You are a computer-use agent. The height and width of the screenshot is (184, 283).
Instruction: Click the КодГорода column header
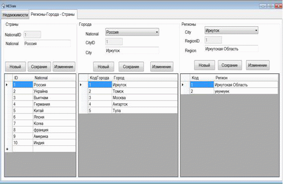click(100, 78)
